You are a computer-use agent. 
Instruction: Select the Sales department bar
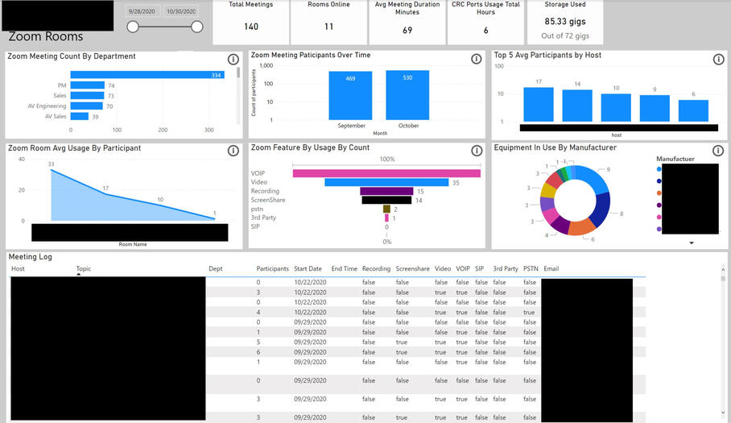87,96
